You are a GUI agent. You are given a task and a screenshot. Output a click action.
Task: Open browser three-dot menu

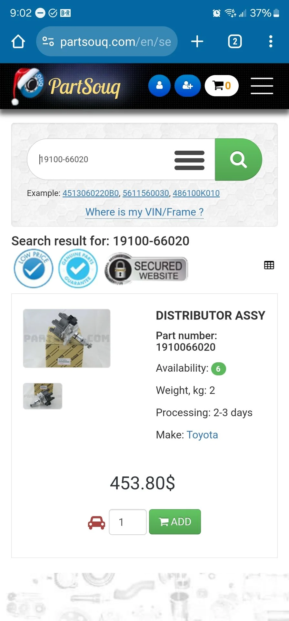pyautogui.click(x=271, y=41)
